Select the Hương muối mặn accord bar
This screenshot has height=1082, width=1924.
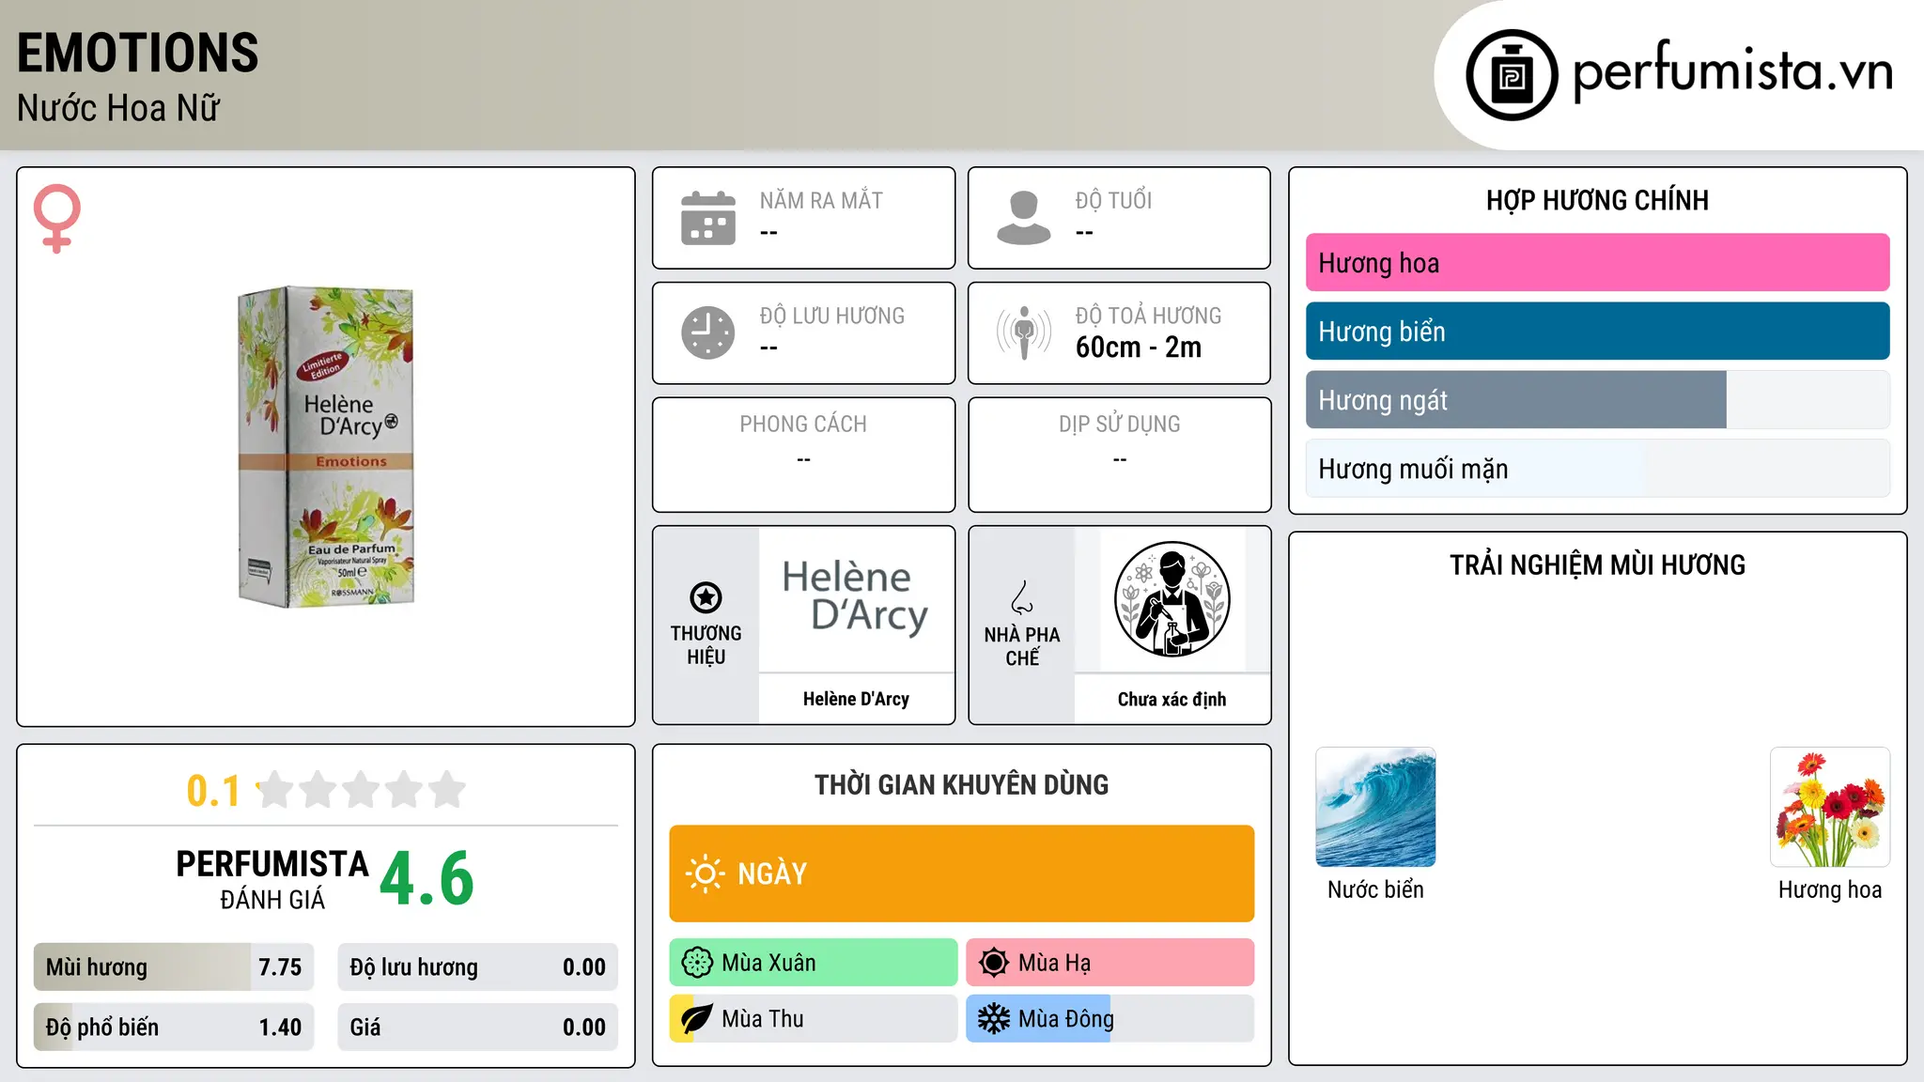1597,469
